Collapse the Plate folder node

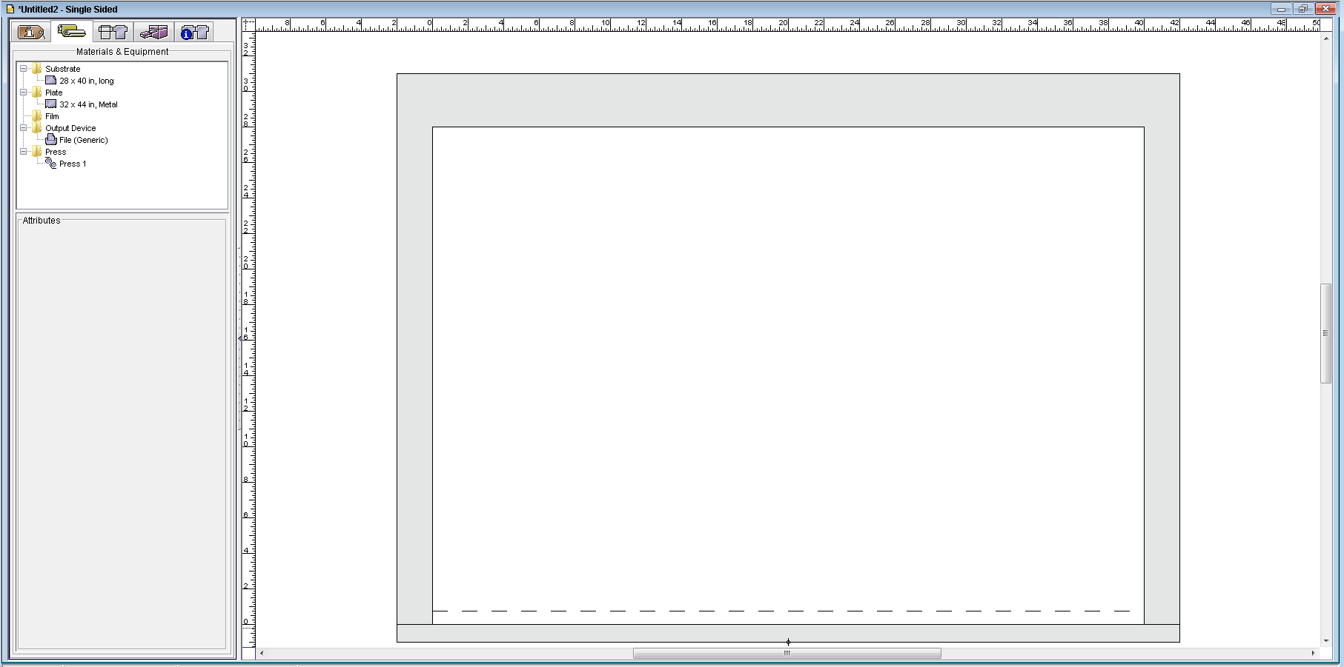24,93
